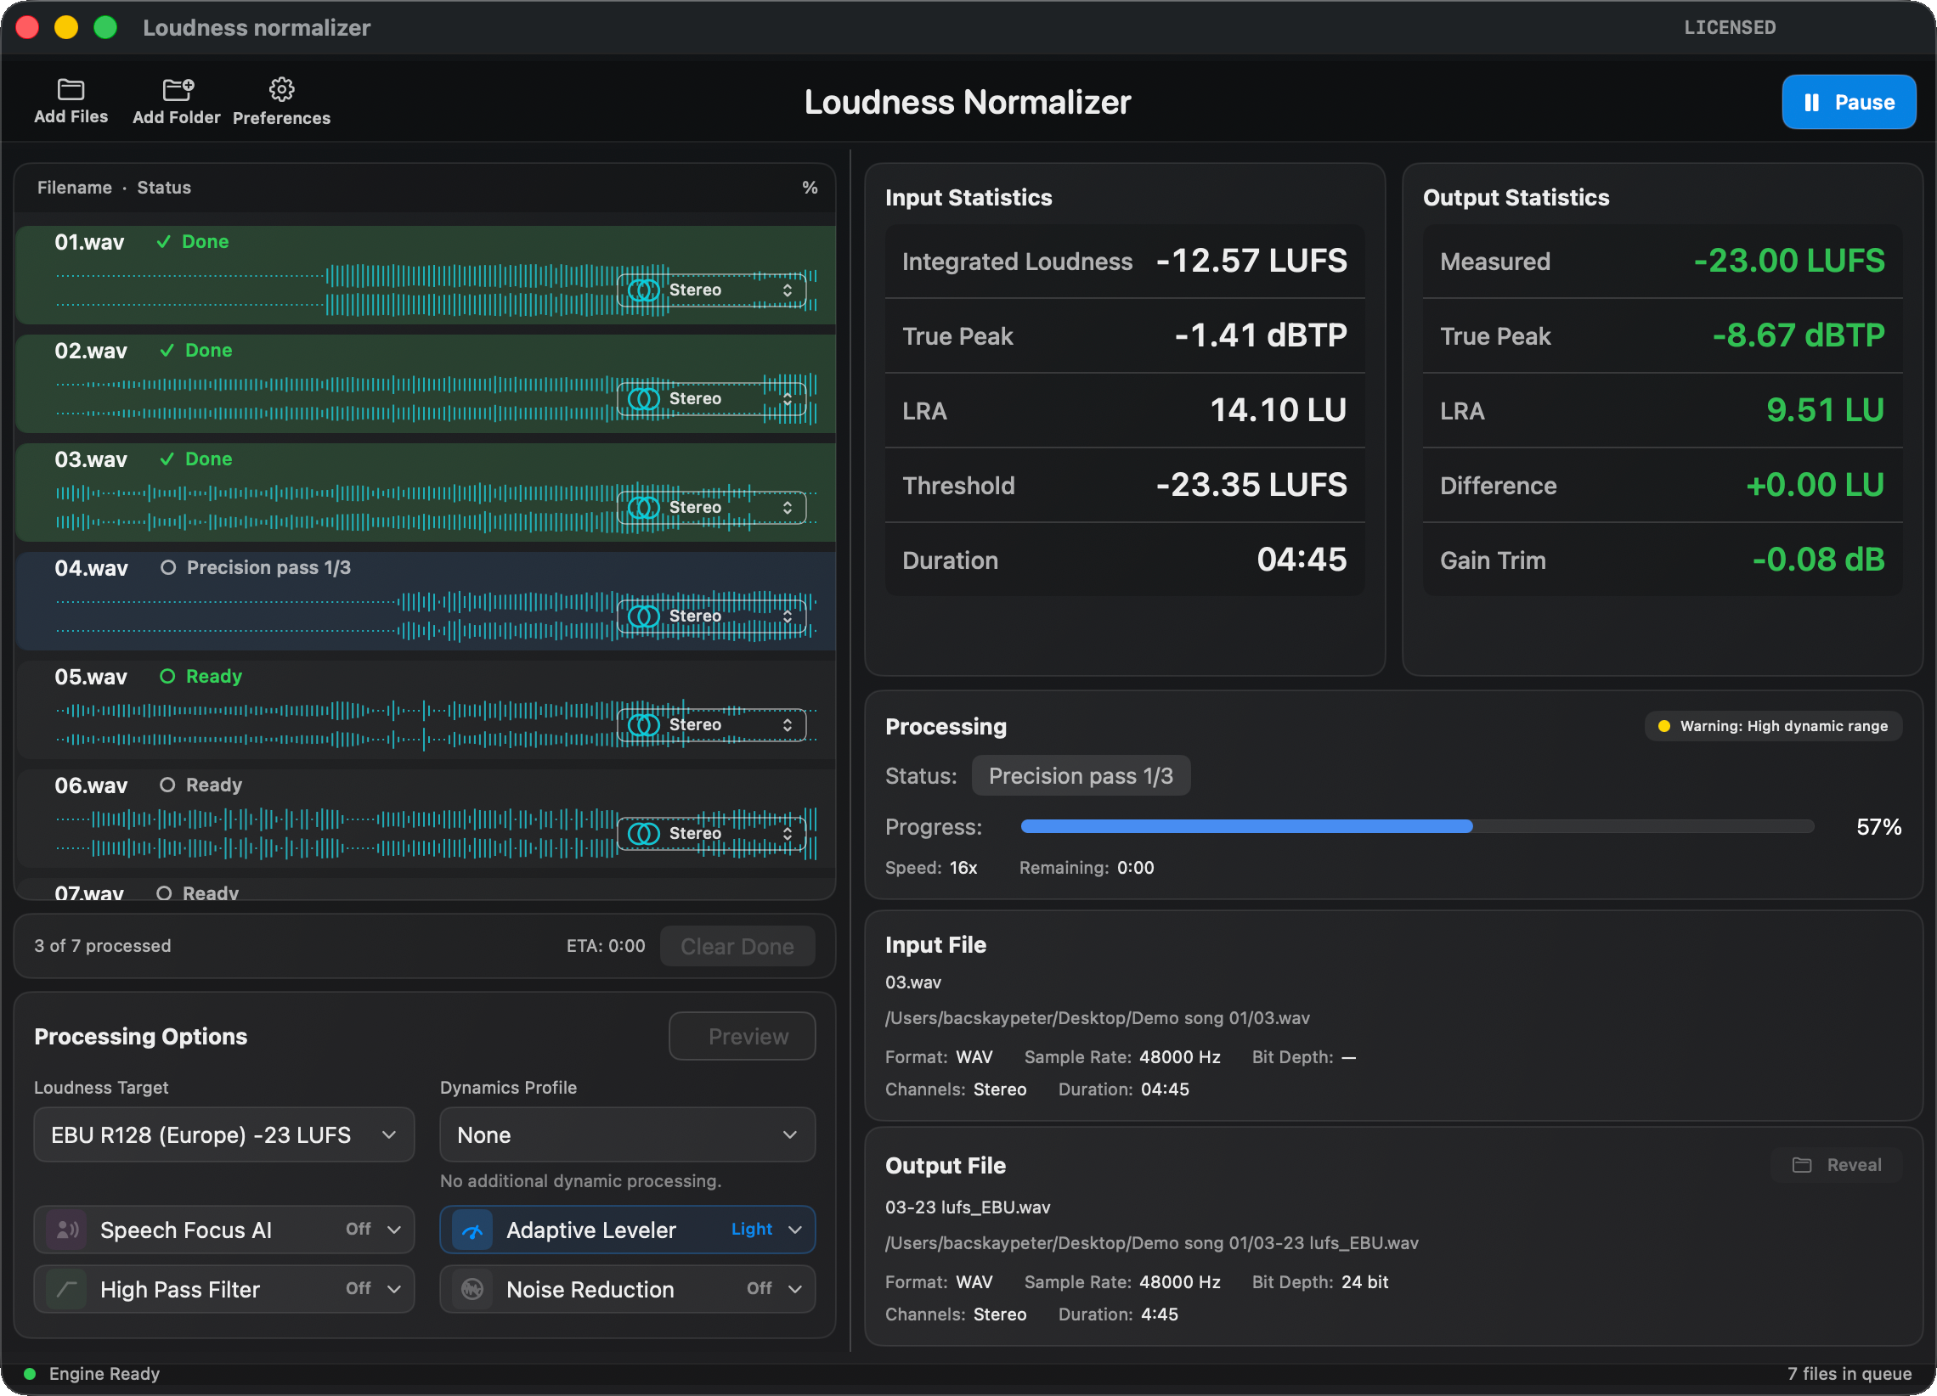Reveal the output file in Finder

[1836, 1165]
